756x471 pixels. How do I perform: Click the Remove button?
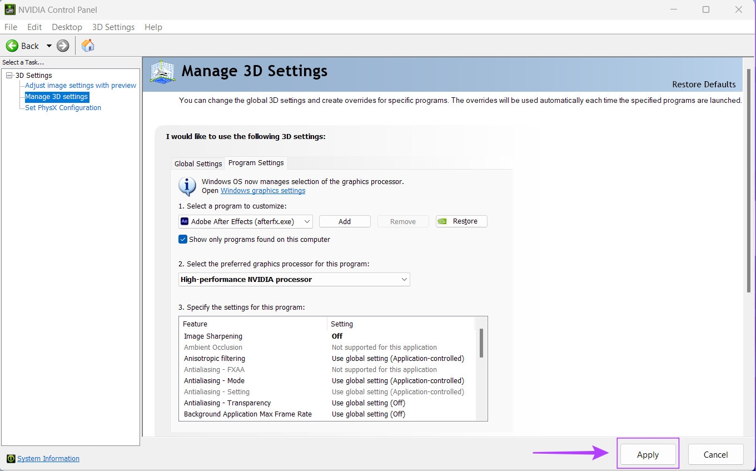click(x=403, y=221)
